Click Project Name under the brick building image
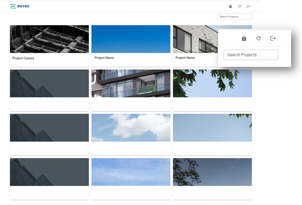This screenshot has width=302, height=205. pyautogui.click(x=185, y=58)
